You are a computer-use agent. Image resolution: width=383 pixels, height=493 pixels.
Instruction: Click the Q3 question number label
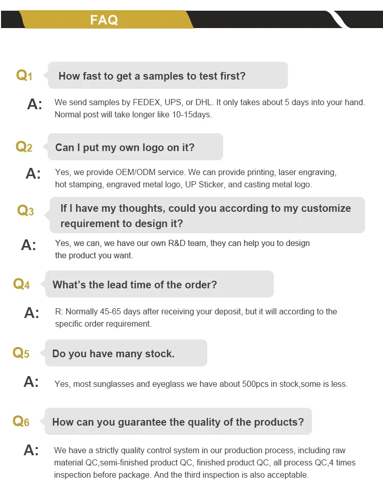(x=26, y=210)
